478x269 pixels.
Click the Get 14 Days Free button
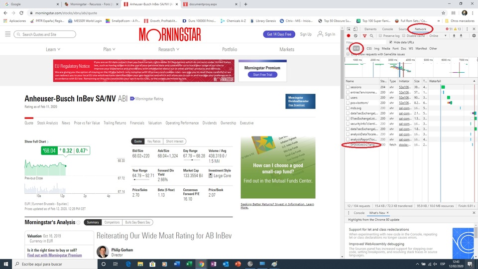pos(279,34)
